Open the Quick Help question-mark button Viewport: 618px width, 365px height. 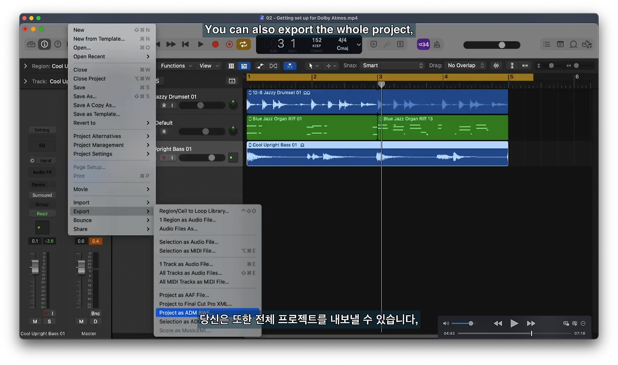tap(57, 44)
